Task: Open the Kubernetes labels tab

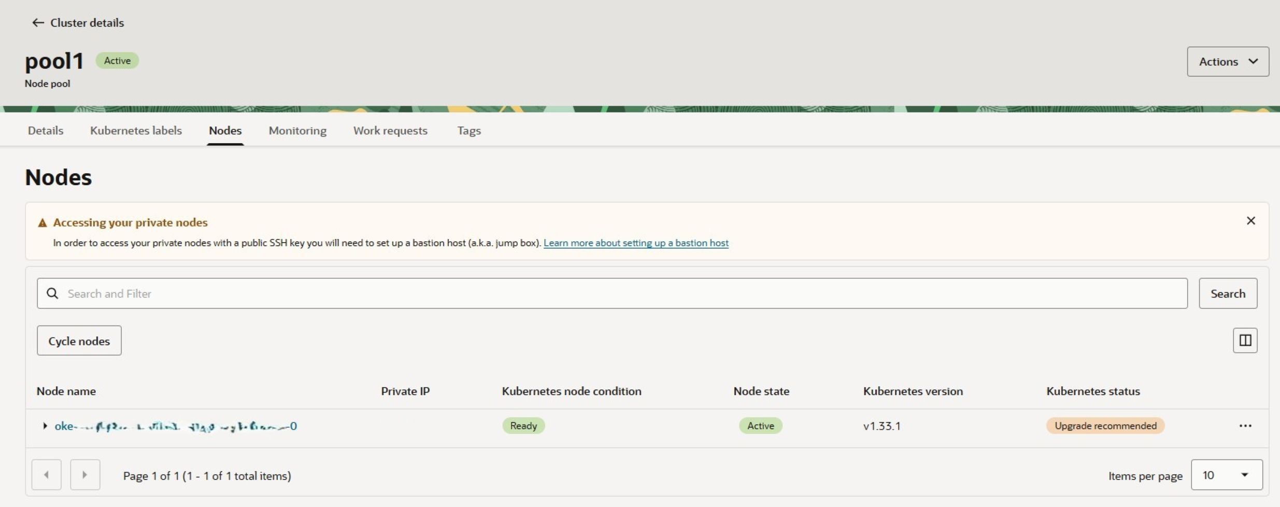Action: tap(136, 131)
